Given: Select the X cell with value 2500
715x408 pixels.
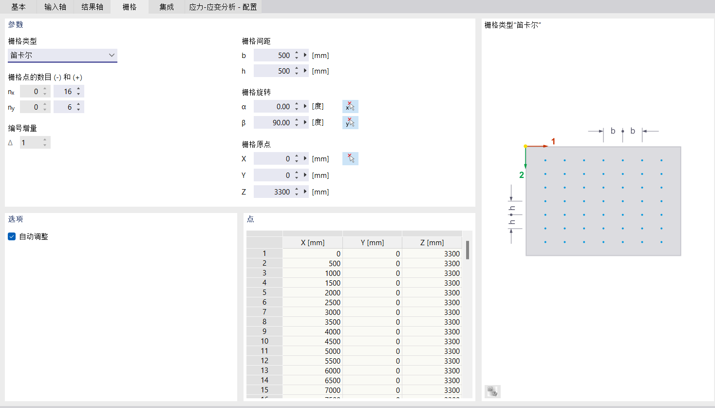Looking at the screenshot, I should coord(313,302).
